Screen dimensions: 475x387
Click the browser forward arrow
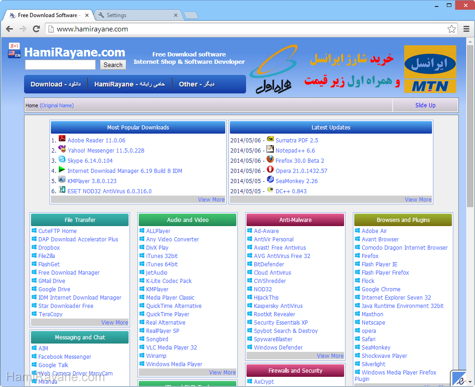click(23, 29)
